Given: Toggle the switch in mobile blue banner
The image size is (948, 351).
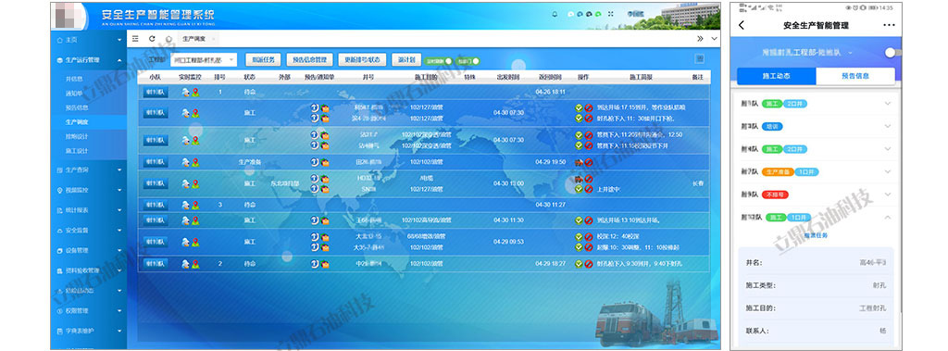Looking at the screenshot, I should (x=892, y=53).
